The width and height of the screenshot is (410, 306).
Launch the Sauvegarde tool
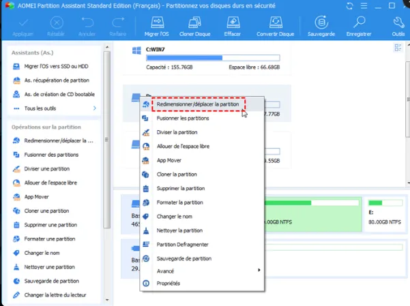(321, 27)
